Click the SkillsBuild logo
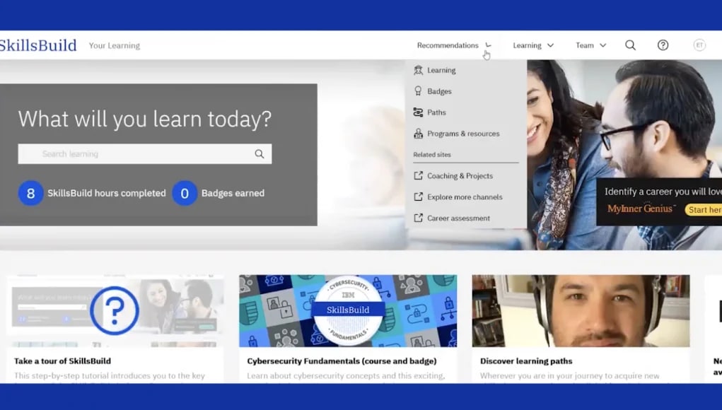This screenshot has height=410, width=722. click(x=38, y=45)
